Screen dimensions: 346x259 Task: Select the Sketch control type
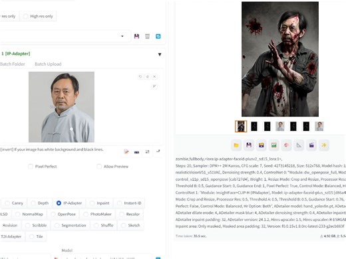coord(130,225)
